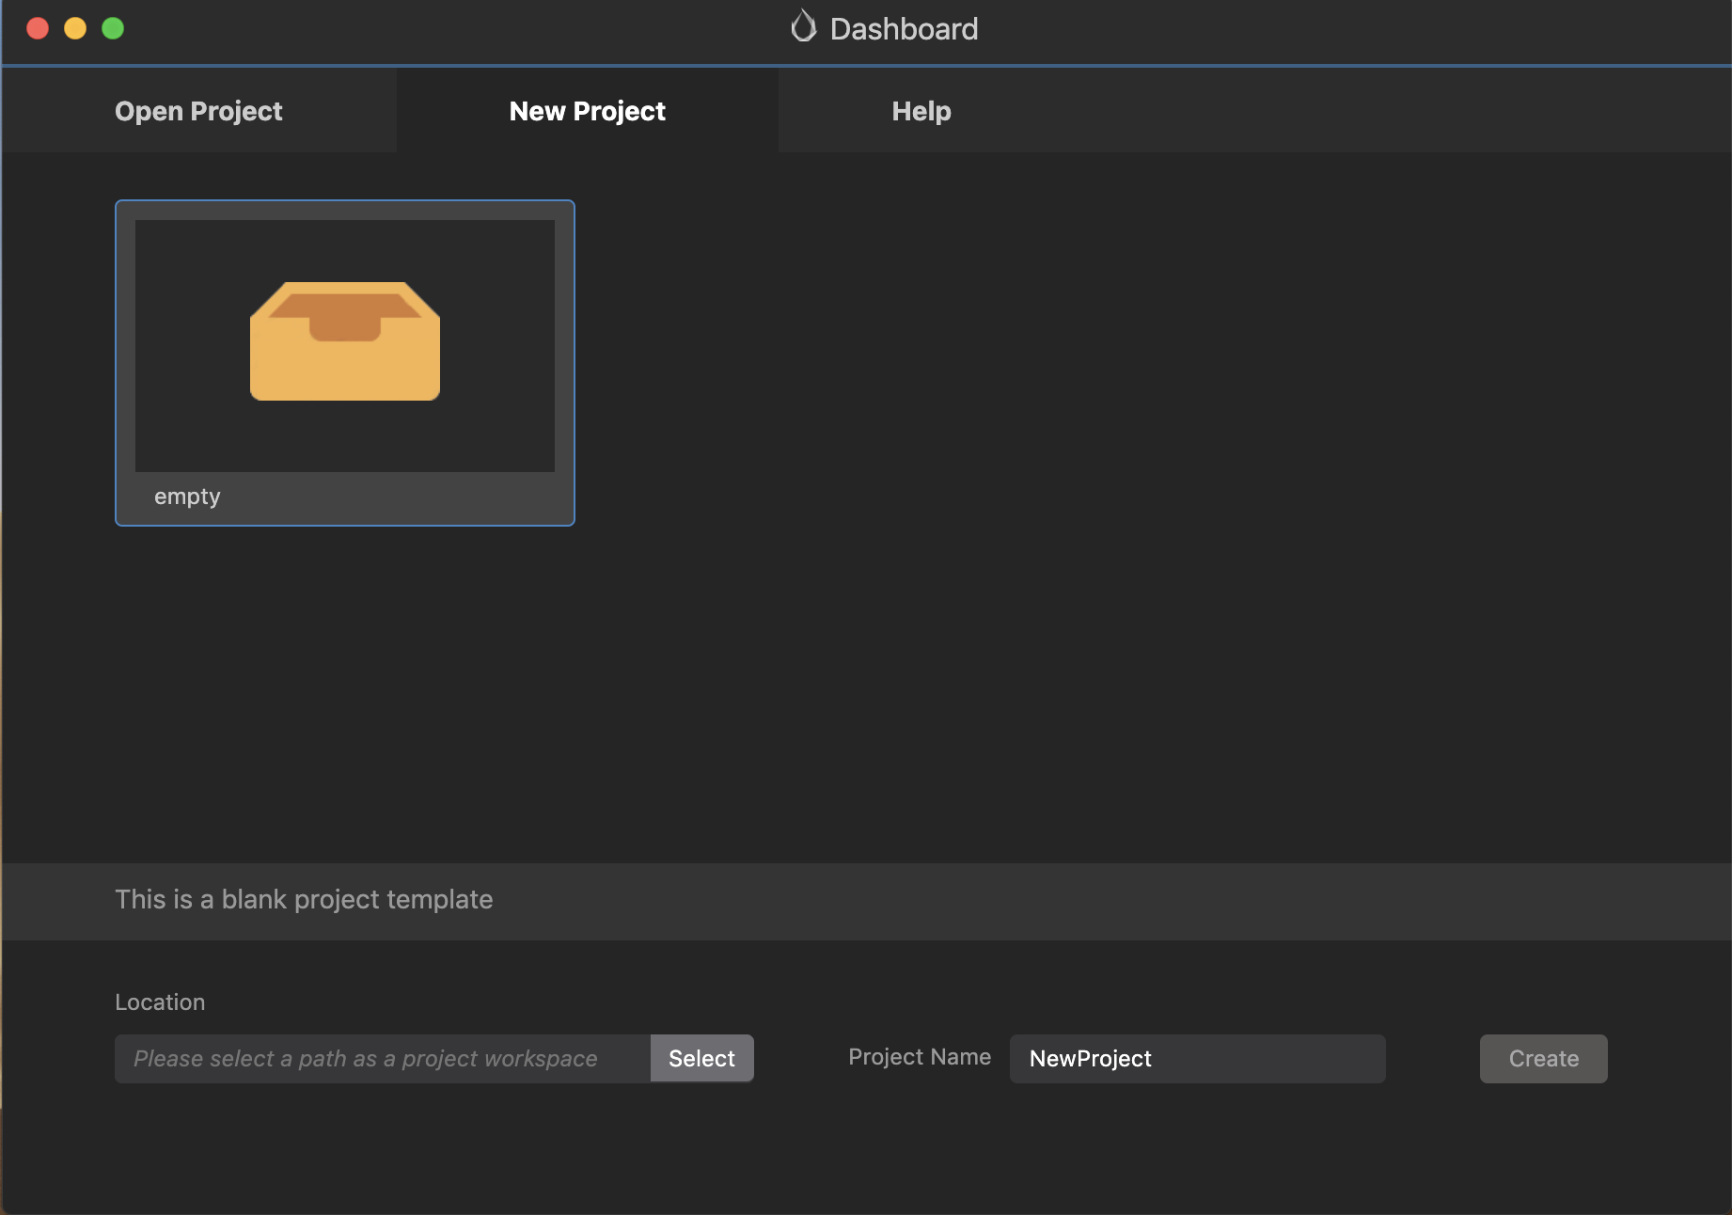This screenshot has width=1732, height=1215.
Task: Click the Dashboard window title
Action: tap(904, 29)
